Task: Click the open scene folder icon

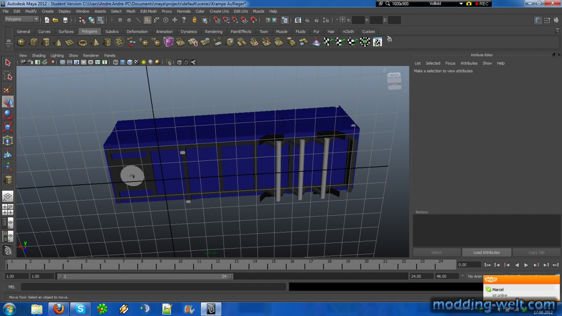Action: 56,20
